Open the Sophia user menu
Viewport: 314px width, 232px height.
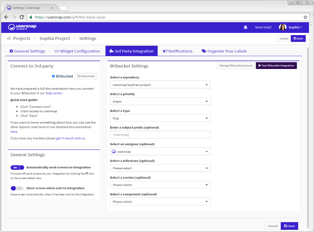(295, 27)
